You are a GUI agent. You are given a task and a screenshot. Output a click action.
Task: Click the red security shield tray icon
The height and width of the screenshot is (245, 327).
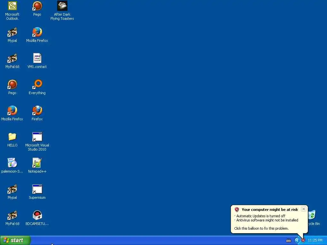[303, 241]
